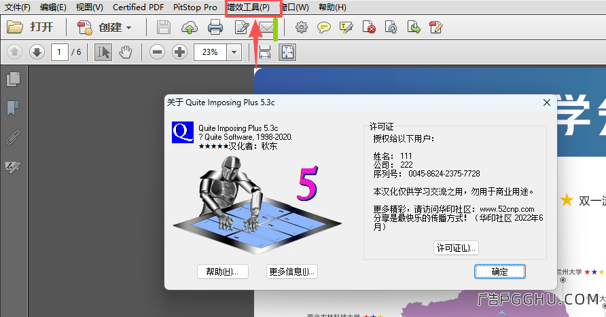The image size is (606, 317).
Task: Add a sticky note comment
Action: coord(325,28)
